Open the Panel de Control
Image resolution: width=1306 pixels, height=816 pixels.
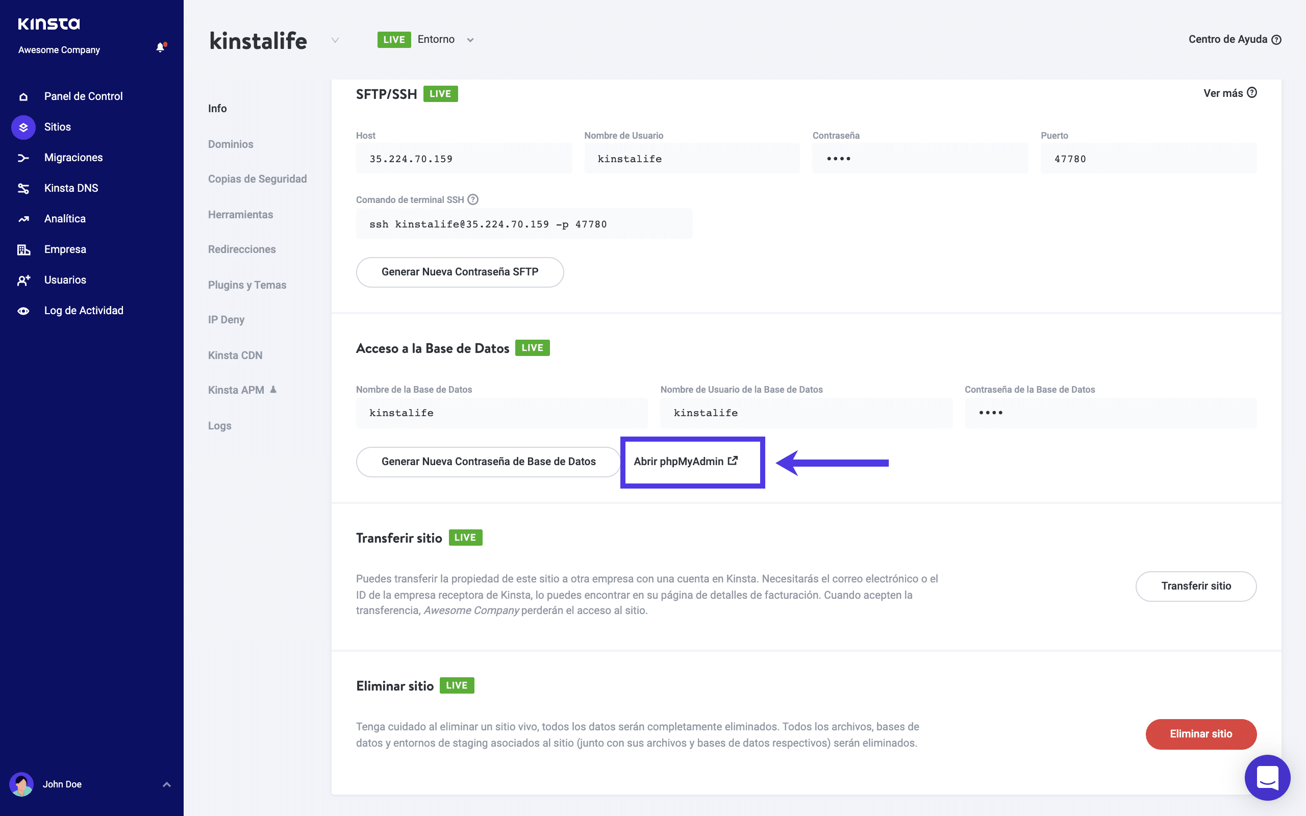[83, 96]
